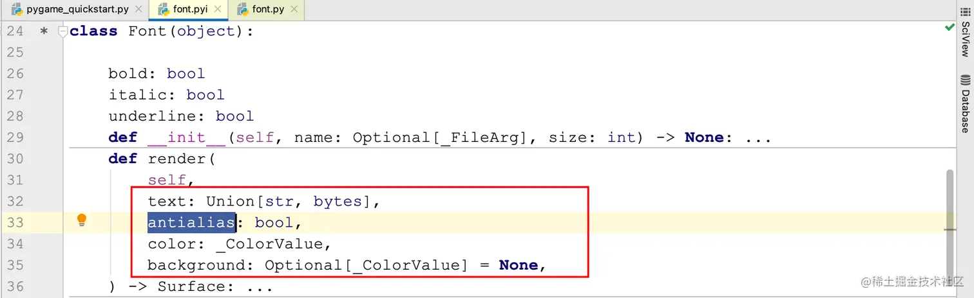This screenshot has height=298, width=974.
Task: Click the Python icon on the font.py tab
Action: tap(243, 10)
